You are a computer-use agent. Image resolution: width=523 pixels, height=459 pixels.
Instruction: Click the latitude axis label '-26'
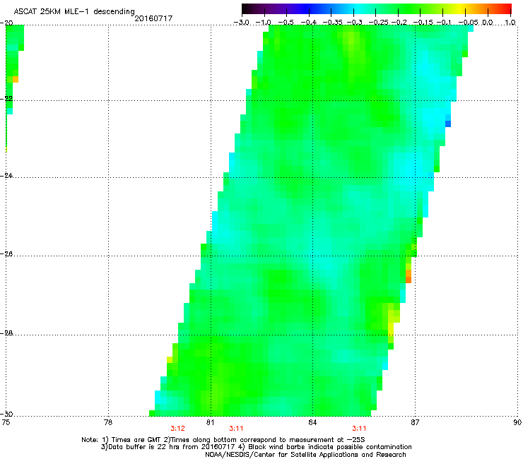pos(8,254)
